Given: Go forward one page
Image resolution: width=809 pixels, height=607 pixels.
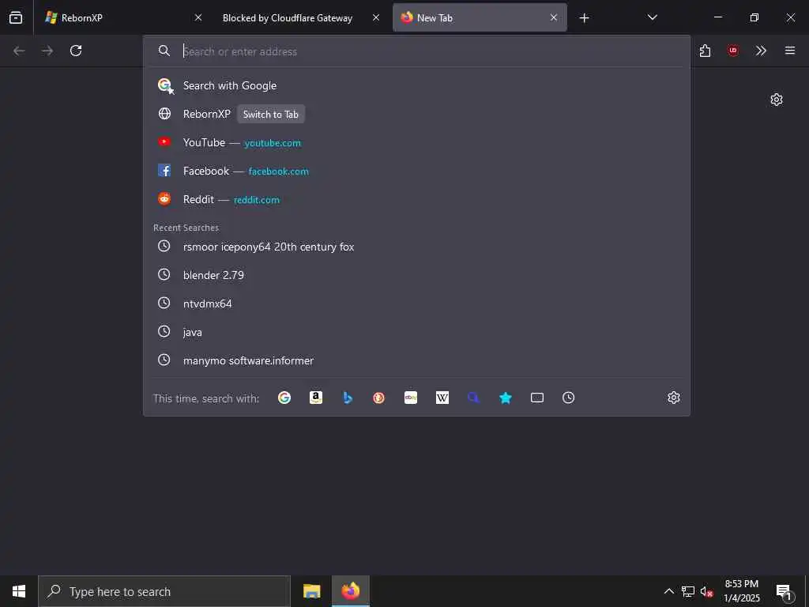Looking at the screenshot, I should click(47, 51).
